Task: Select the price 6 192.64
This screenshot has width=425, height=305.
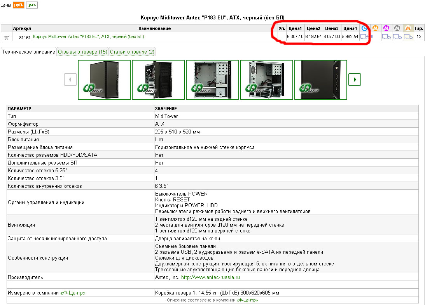Action: coord(314,36)
